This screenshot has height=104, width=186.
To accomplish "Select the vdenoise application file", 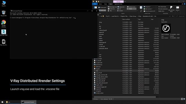I will point(98,67).
